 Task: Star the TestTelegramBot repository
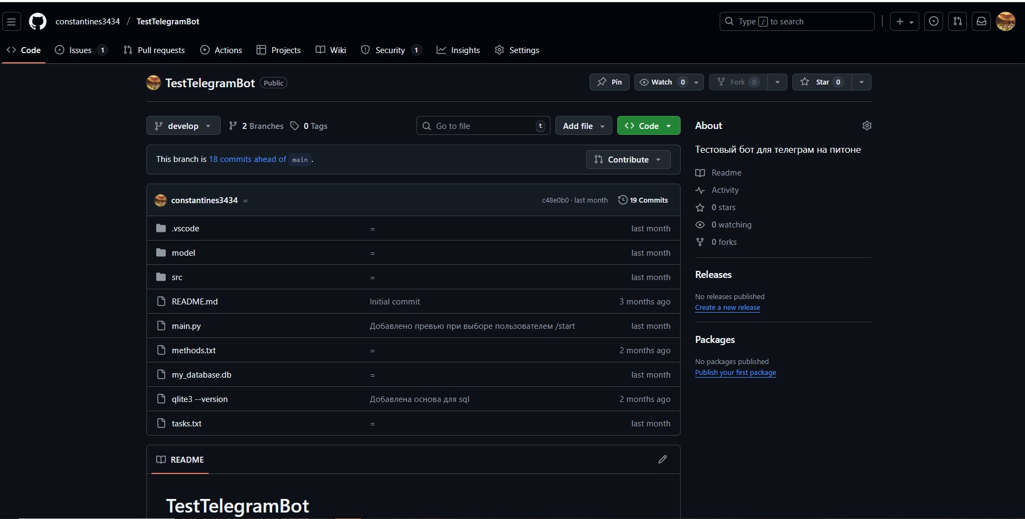[x=822, y=82]
